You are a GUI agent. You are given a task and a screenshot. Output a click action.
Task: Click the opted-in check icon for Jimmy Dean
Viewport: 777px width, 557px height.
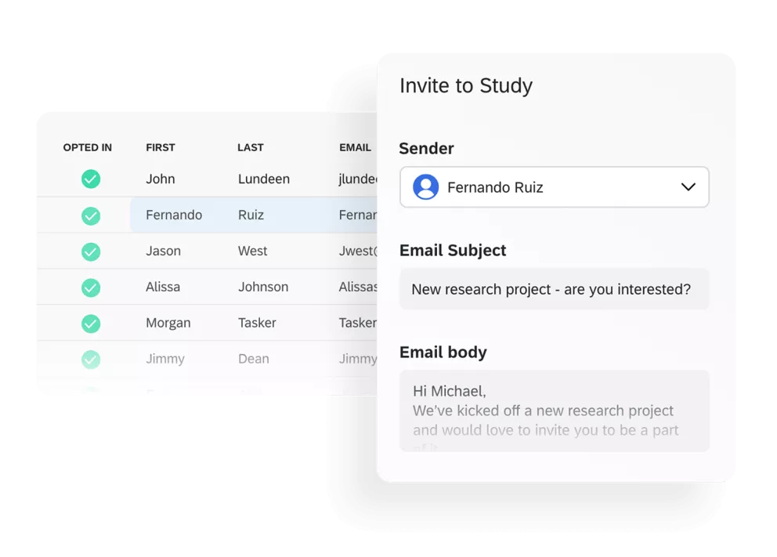pos(91,360)
